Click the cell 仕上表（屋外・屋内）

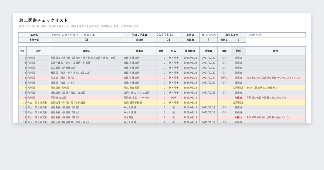pos(86,78)
